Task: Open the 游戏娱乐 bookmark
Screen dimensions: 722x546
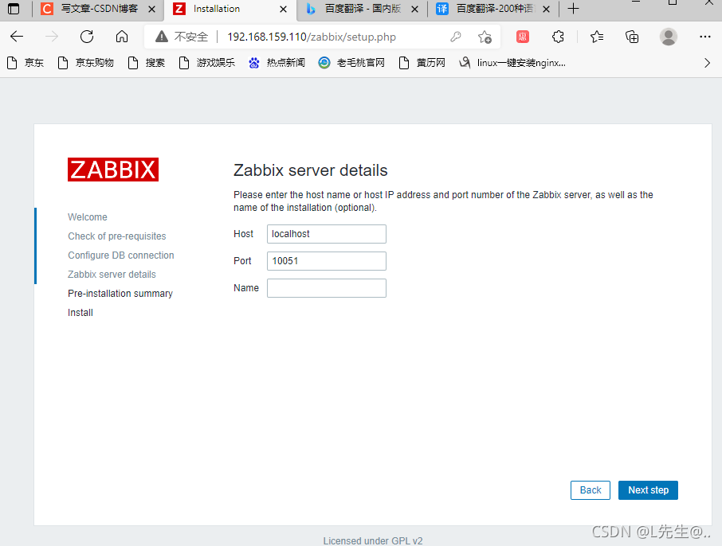Action: point(206,63)
